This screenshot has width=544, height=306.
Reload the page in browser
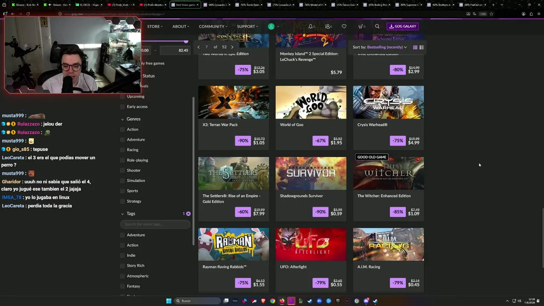(x=28, y=14)
